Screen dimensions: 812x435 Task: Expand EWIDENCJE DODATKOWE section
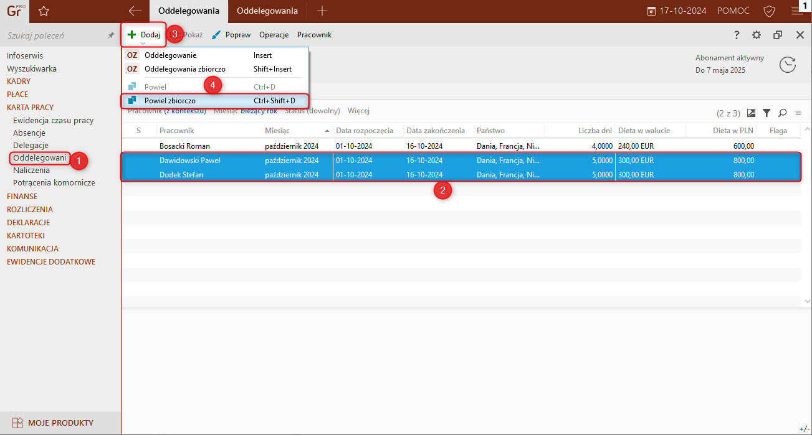(51, 262)
